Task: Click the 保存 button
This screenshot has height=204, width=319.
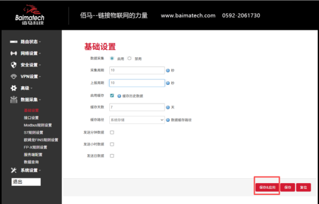Action: point(288,187)
